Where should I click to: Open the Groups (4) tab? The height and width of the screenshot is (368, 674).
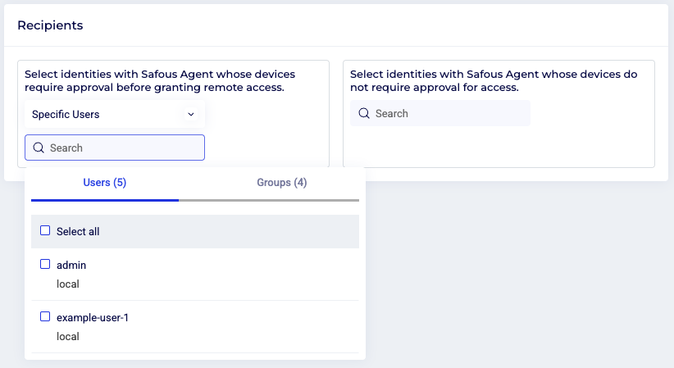[281, 183]
